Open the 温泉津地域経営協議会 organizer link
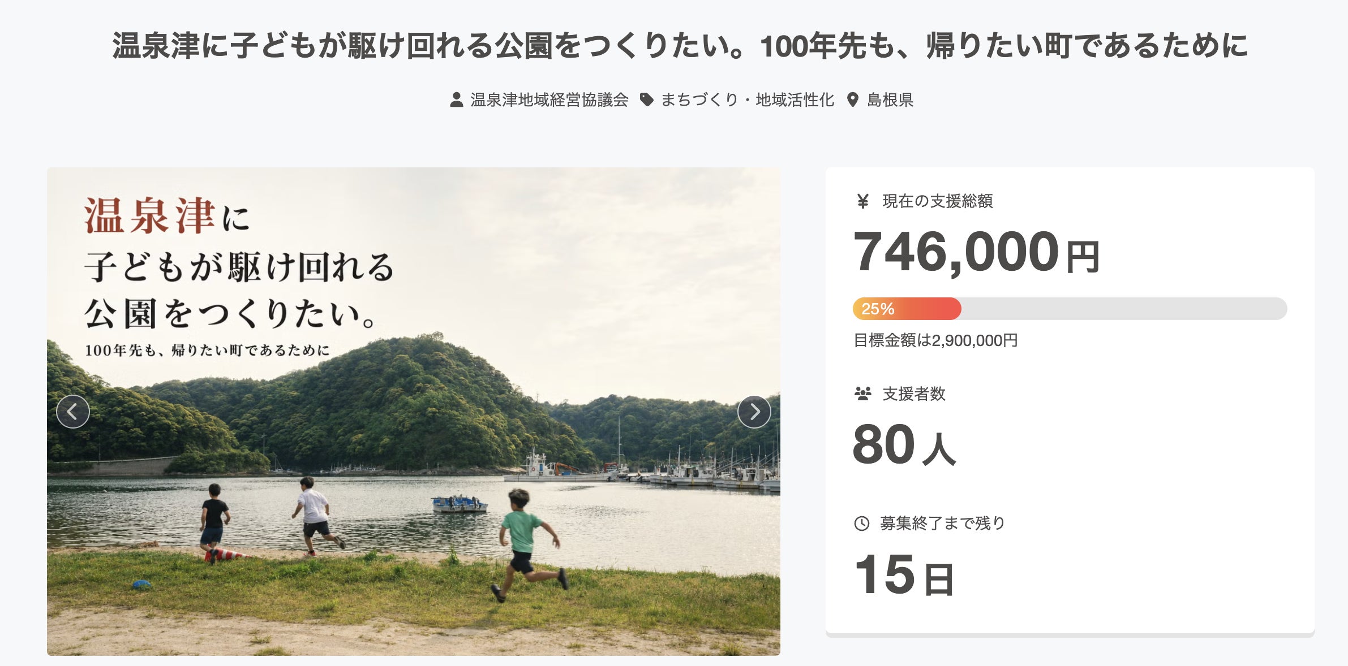1348x666 pixels. [x=549, y=100]
